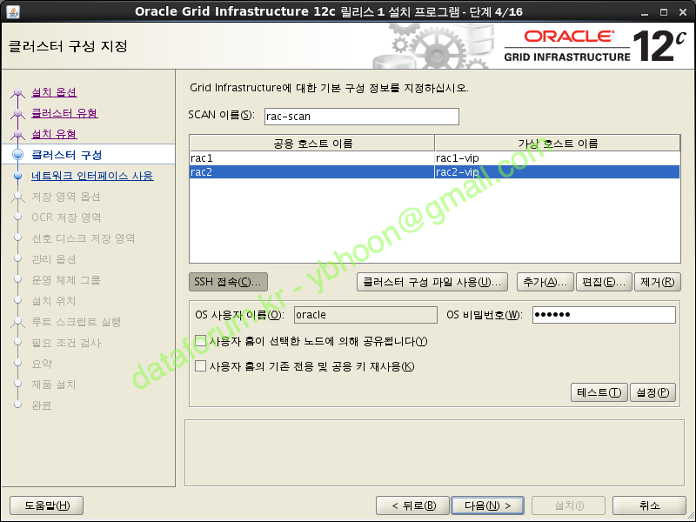The width and height of the screenshot is (696, 522).
Task: Click the 클러스터 구성 step marker icon
Action: (17, 155)
